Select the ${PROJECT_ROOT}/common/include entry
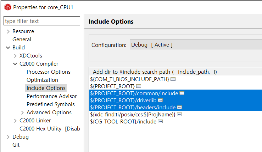 coord(134,93)
